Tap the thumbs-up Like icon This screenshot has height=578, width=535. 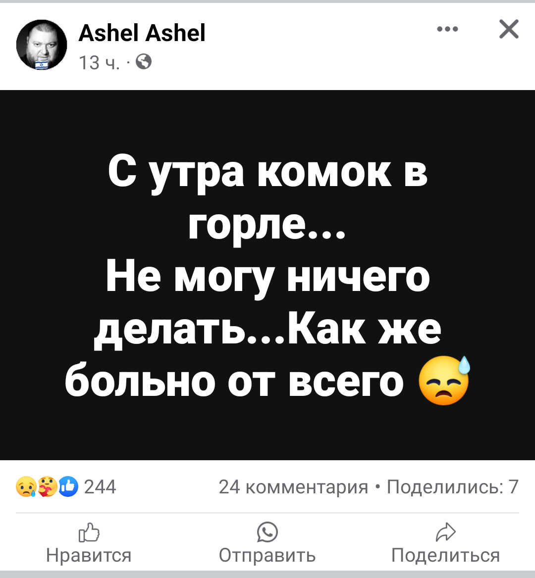[89, 532]
